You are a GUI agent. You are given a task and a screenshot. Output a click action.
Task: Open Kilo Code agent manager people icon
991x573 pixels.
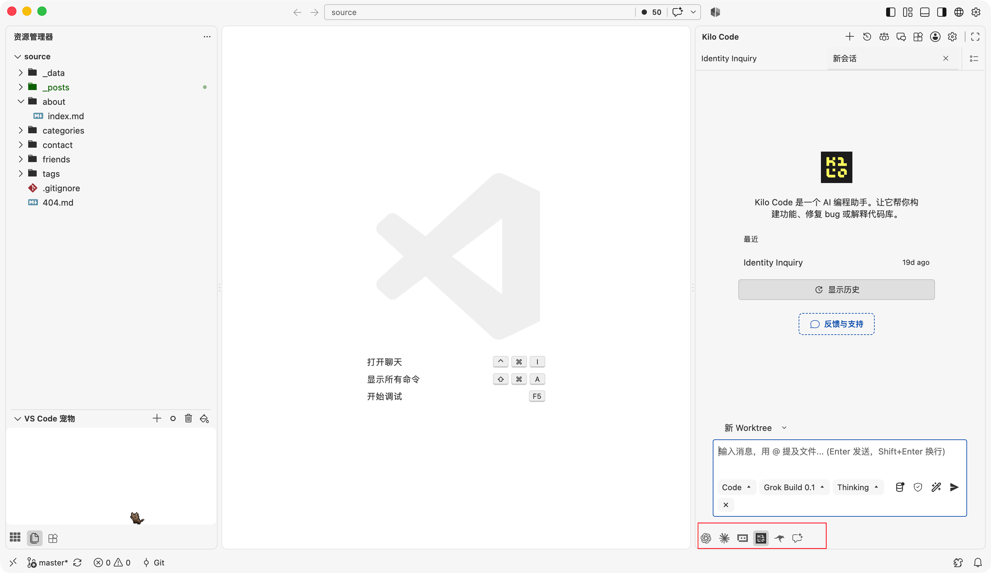pos(884,37)
